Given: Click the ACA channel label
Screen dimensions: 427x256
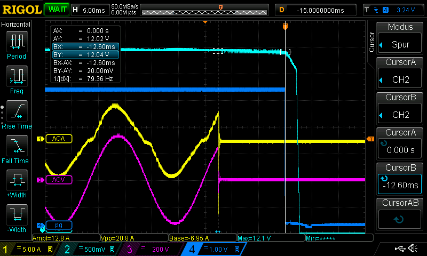Looking at the screenshot, I should click(x=59, y=139).
